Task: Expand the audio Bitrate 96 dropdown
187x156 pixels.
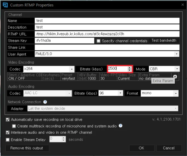Action: click(120, 93)
